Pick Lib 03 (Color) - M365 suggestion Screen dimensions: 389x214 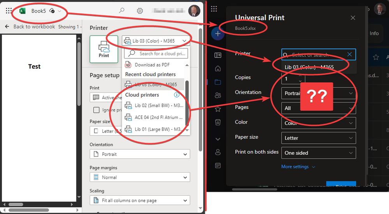click(319, 67)
